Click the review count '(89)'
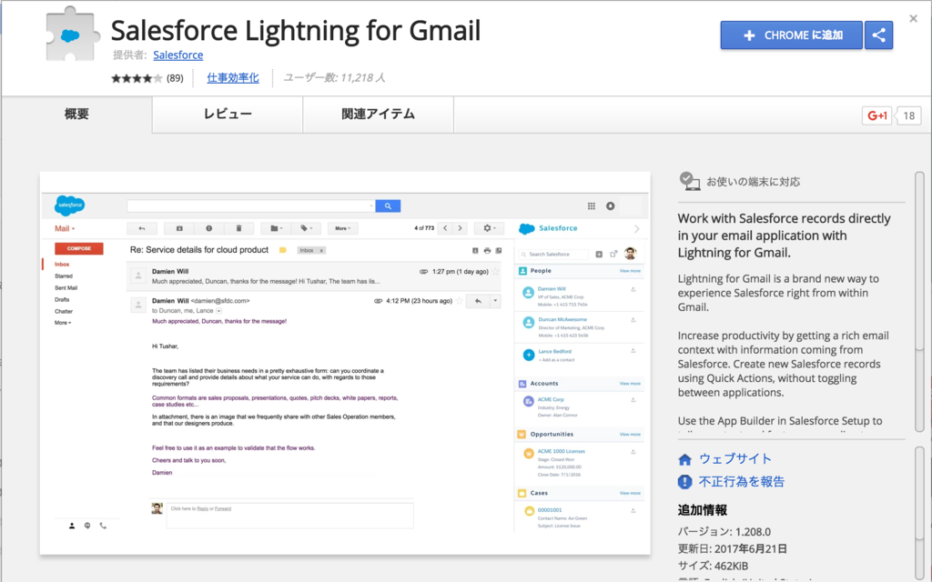Image resolution: width=932 pixels, height=582 pixels. tap(175, 78)
